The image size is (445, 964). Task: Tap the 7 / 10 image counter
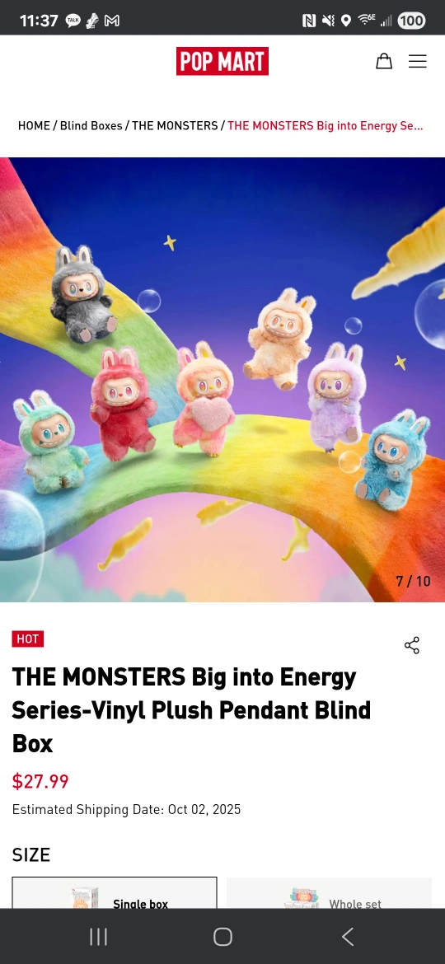click(413, 581)
